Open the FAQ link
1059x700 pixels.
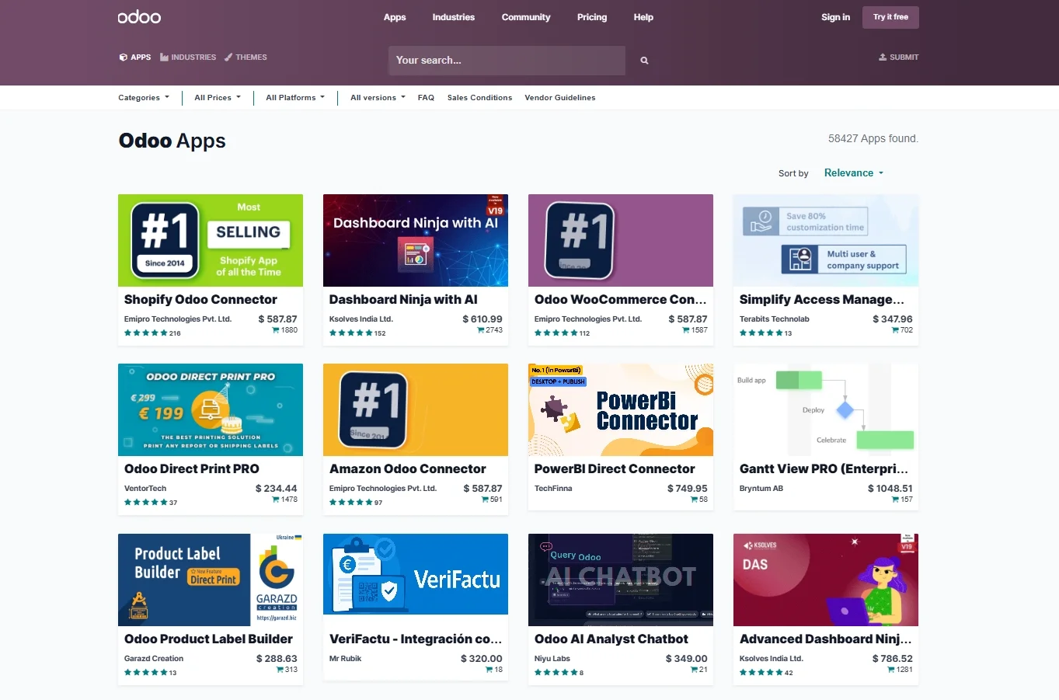[426, 98]
